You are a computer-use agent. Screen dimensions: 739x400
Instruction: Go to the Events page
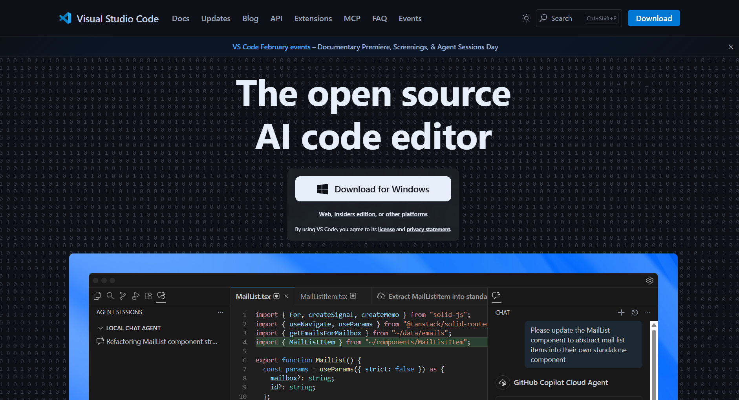410,18
